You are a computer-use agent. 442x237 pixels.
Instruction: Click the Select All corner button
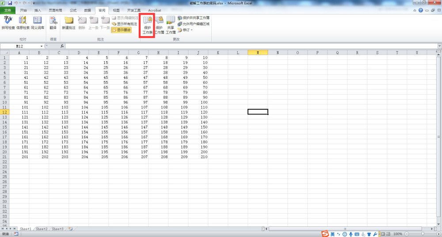pyautogui.click(x=4, y=52)
